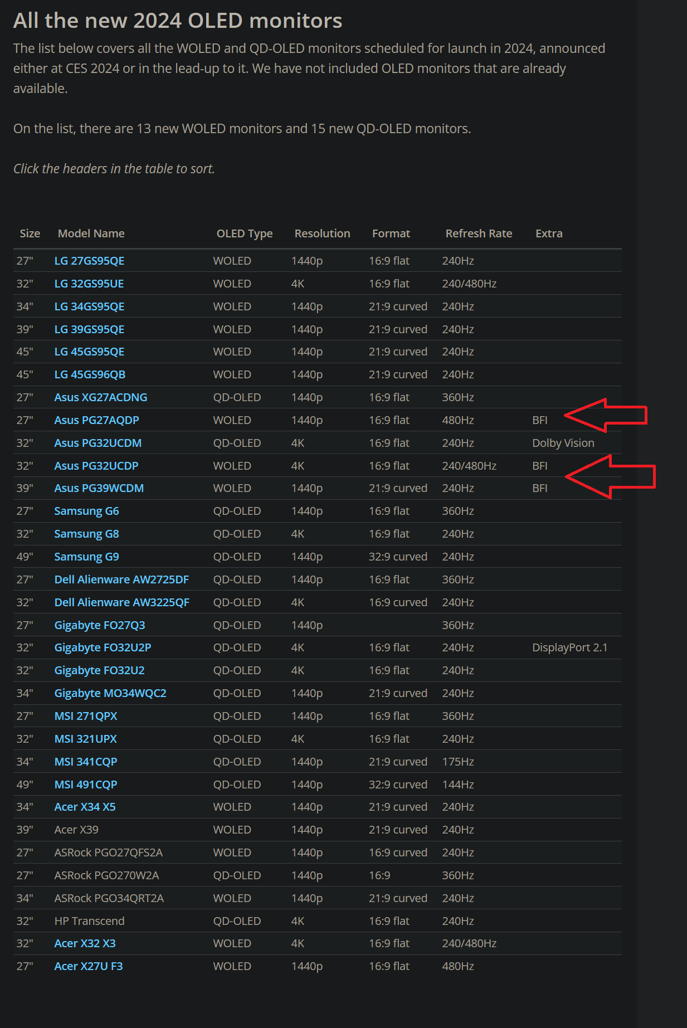Click the 'Click the headers in the table to sort' note

pos(114,169)
